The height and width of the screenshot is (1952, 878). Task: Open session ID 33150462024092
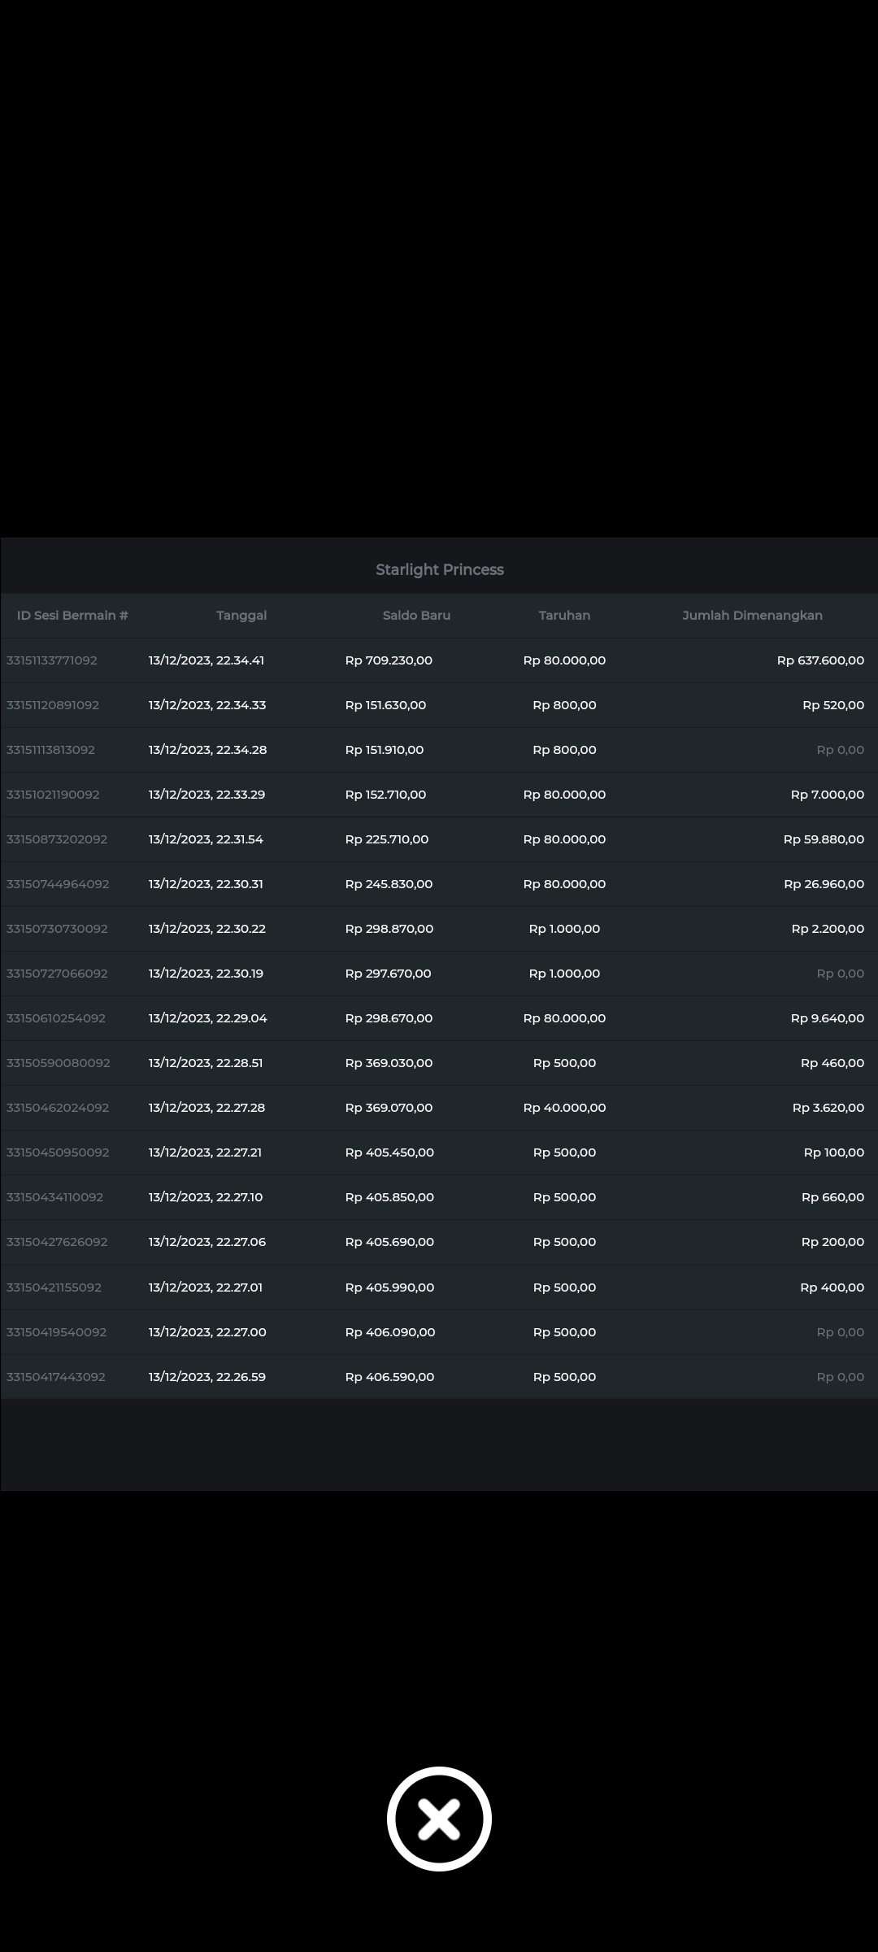point(58,1108)
